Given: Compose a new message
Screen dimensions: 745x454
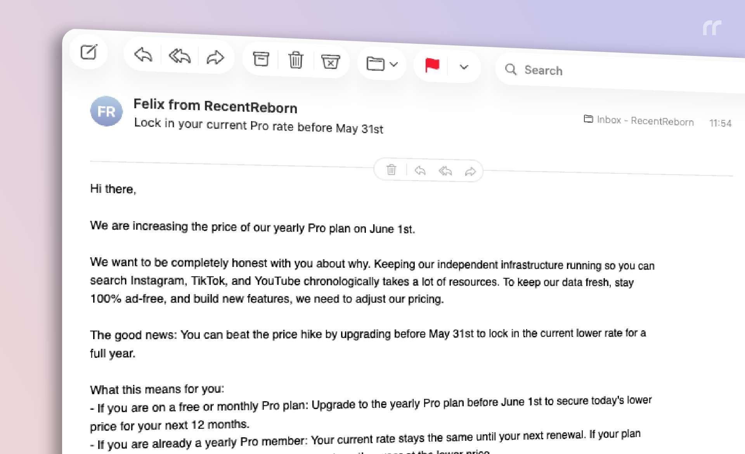Looking at the screenshot, I should (x=89, y=52).
